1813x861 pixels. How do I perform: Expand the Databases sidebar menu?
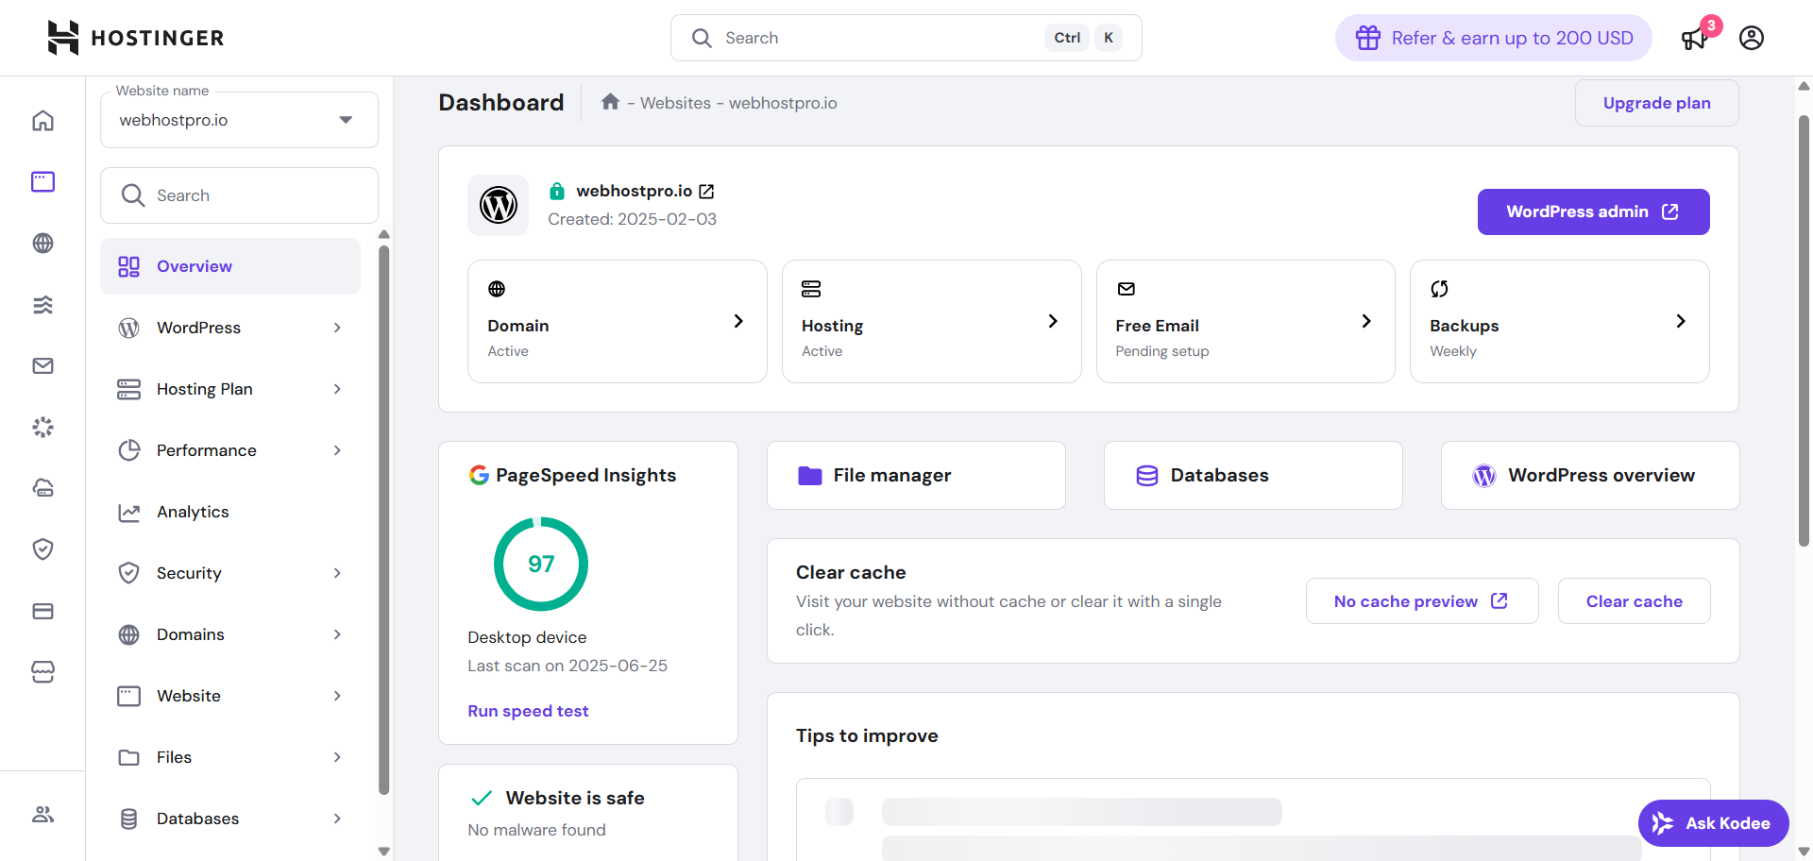(x=230, y=819)
